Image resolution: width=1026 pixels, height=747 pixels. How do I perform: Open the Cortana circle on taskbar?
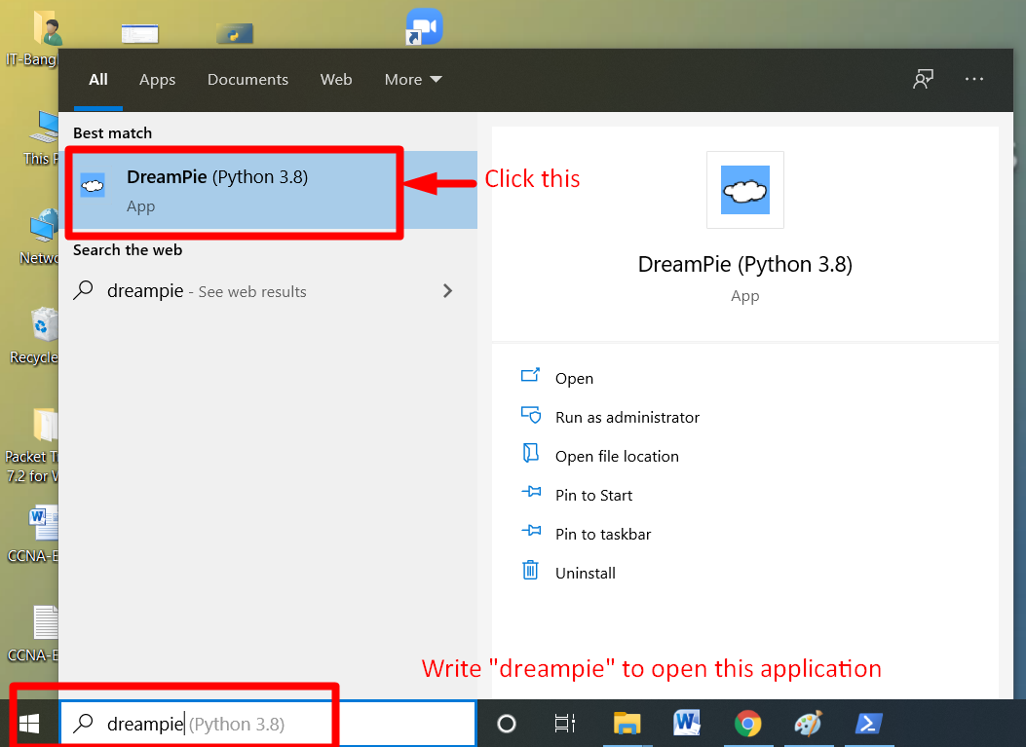pos(507,724)
